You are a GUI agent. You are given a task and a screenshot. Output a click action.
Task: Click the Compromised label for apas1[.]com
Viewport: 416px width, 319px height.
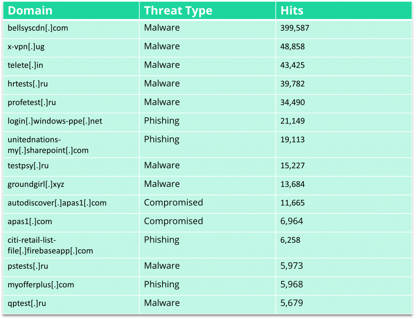173,221
